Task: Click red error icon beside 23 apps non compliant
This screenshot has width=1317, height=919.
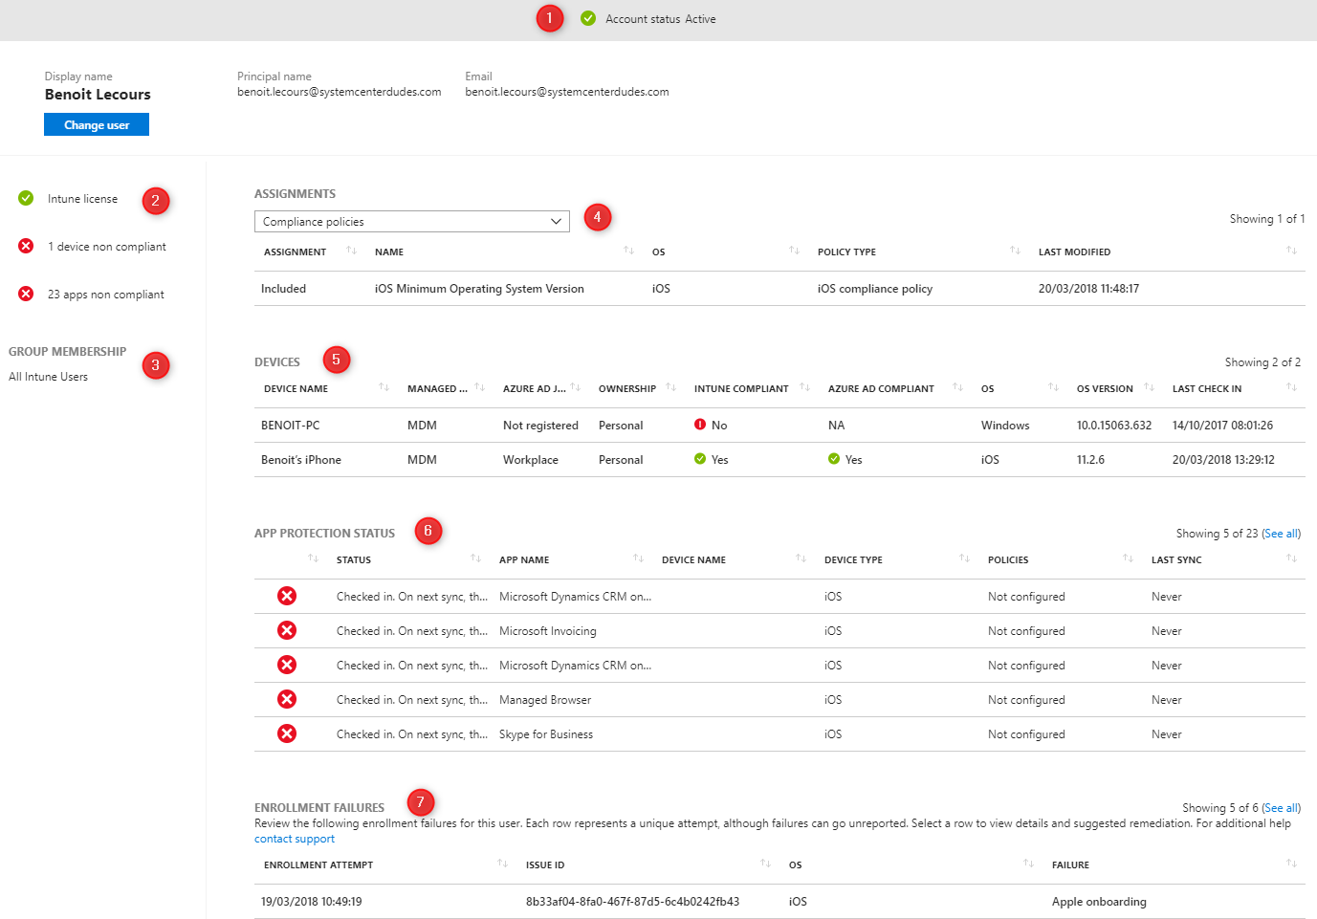Action: coord(26,294)
